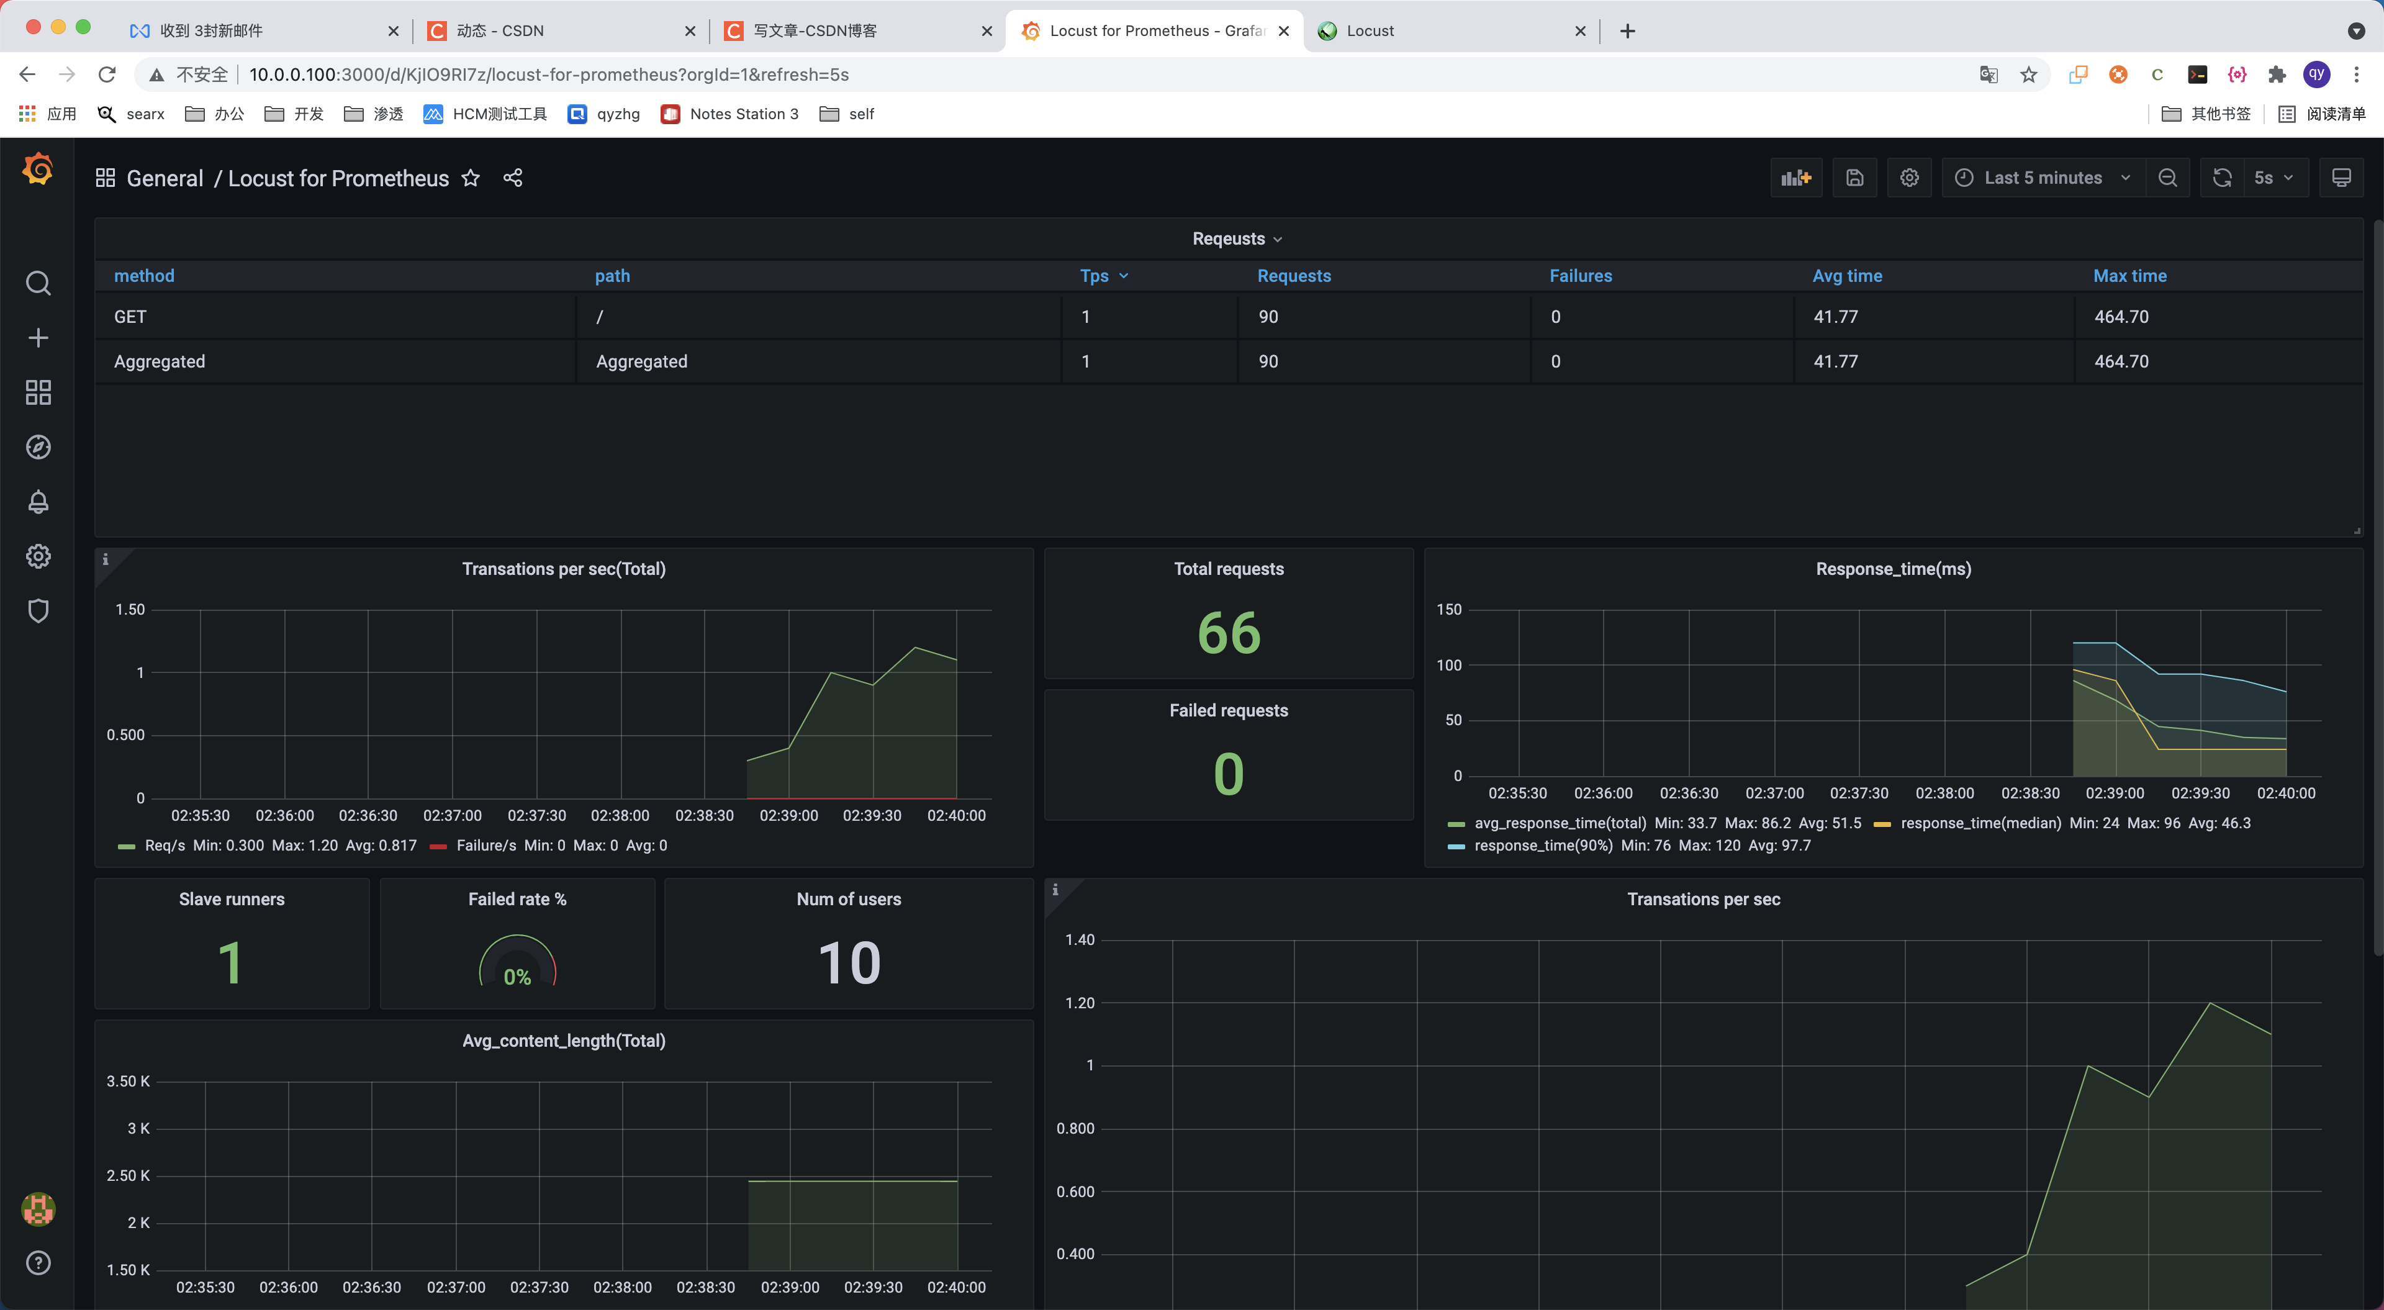Switch to the 动态 - CSDN tab
This screenshot has width=2384, height=1310.
tap(561, 30)
